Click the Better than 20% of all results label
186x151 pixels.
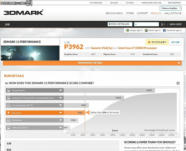tap(105, 112)
